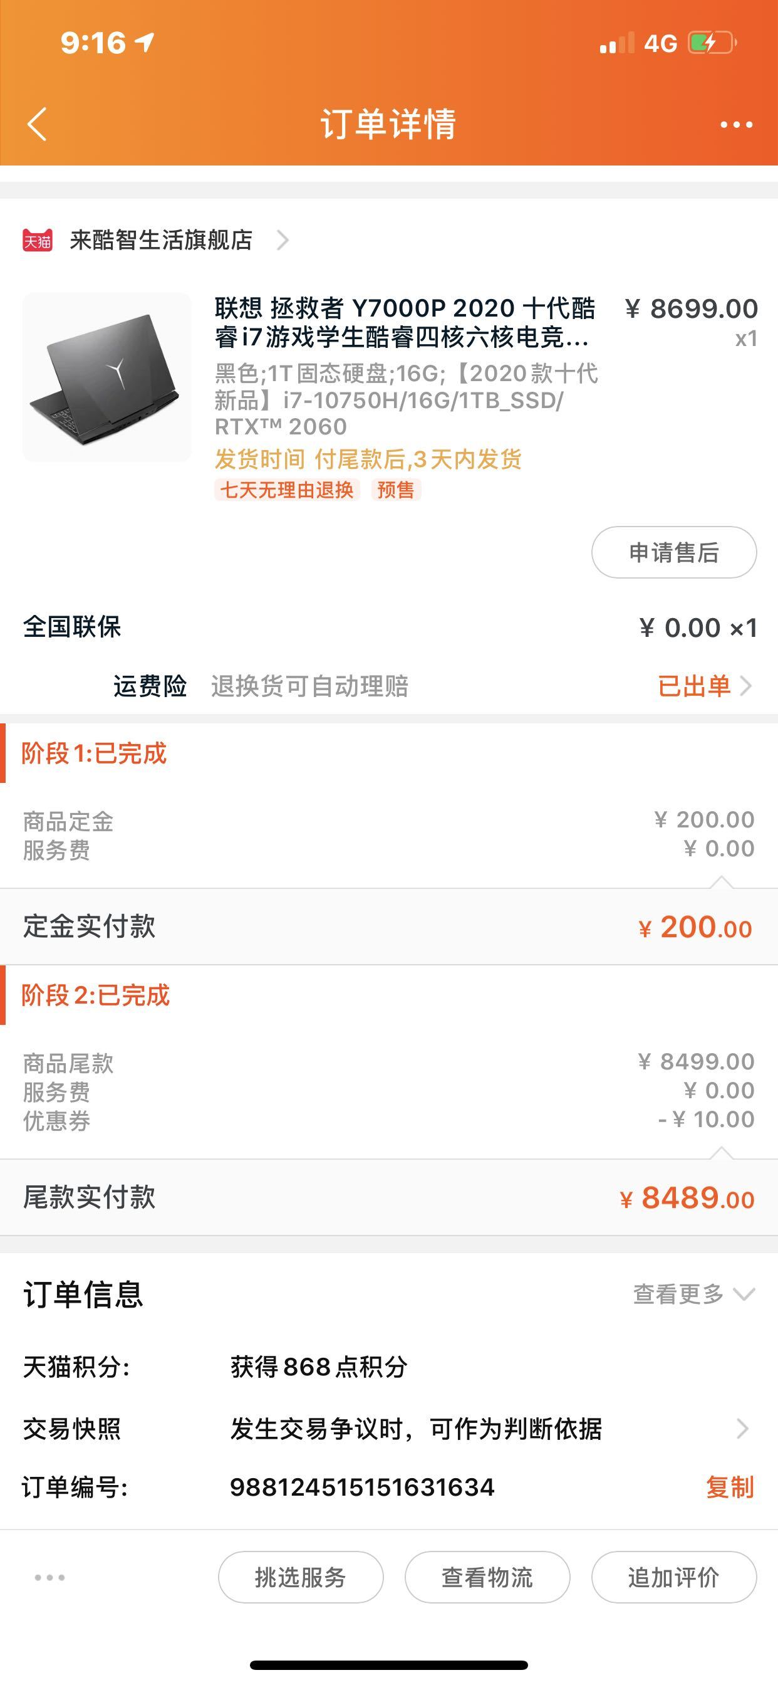Tap the battery status icon
Screen dimensions: 778x1685
713,43
